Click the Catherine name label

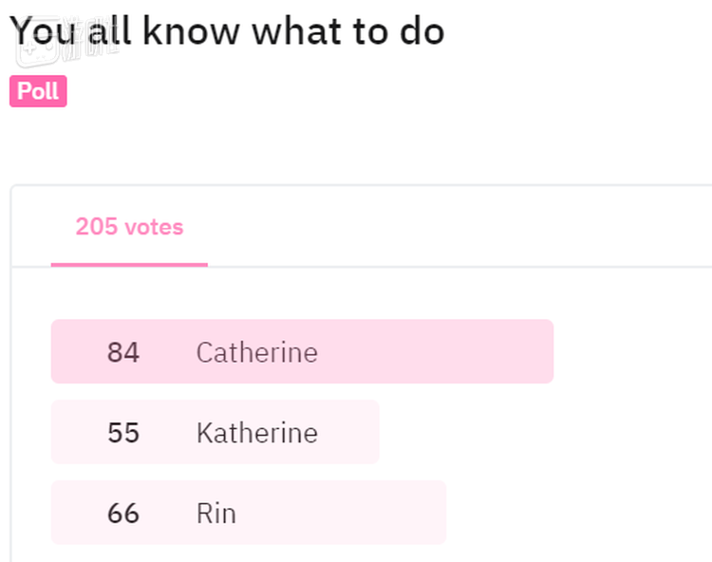pos(256,352)
